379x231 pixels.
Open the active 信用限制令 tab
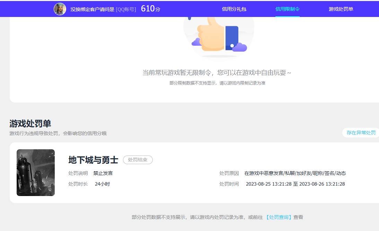287,9
